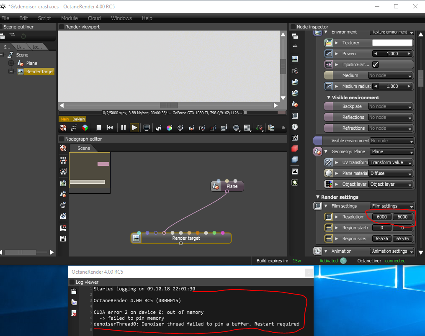Click the film resolution icon in the inspector sidebar
Screen dimensions: 425x336
coord(295,116)
